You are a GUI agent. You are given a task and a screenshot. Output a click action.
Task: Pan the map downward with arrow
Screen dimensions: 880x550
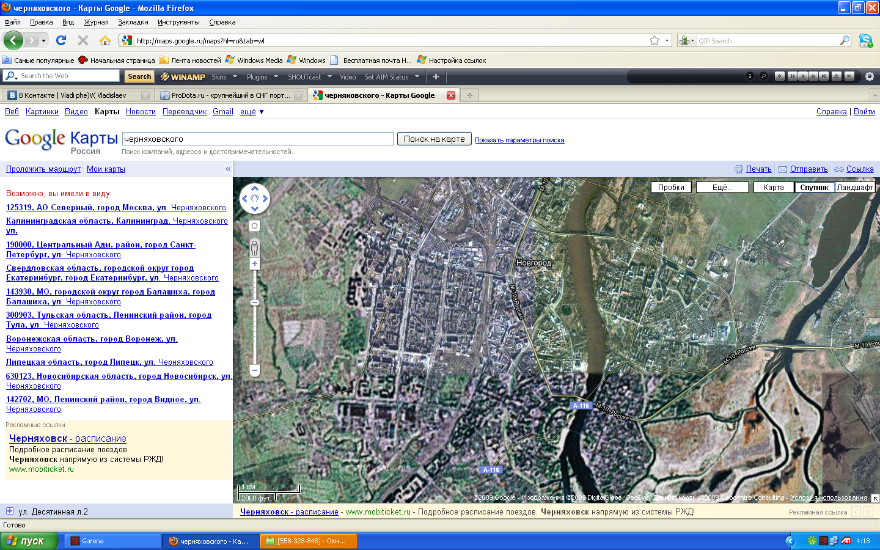pos(255,208)
